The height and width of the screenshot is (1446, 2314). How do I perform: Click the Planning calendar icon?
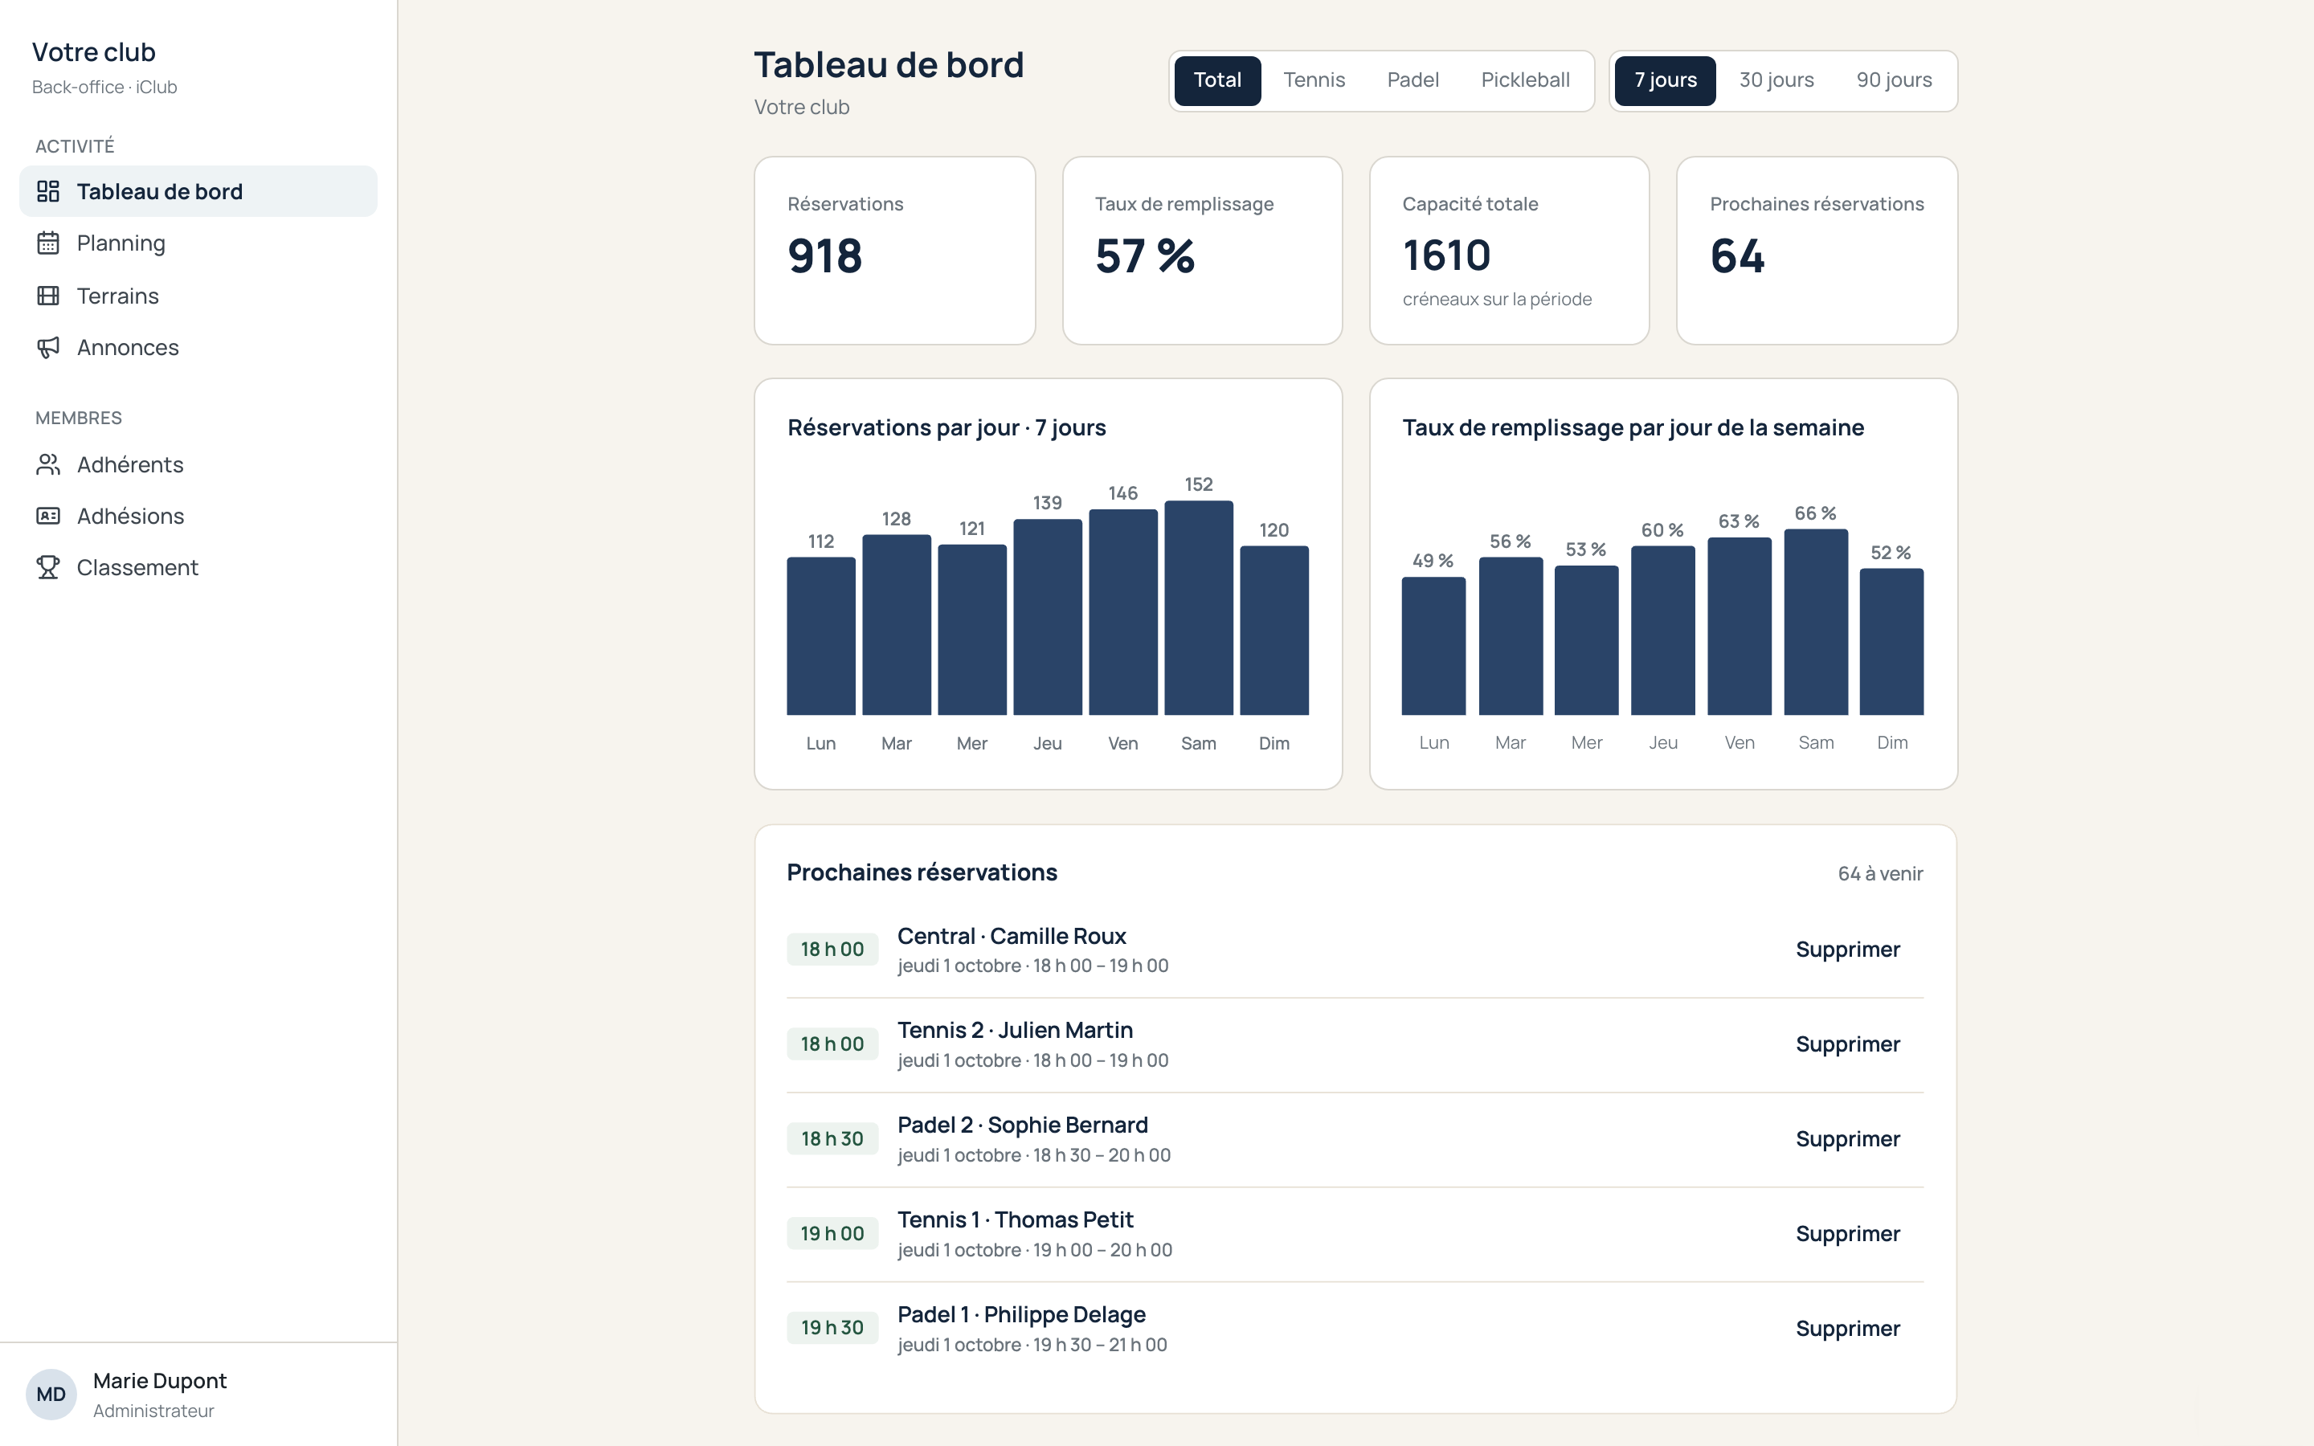48,243
